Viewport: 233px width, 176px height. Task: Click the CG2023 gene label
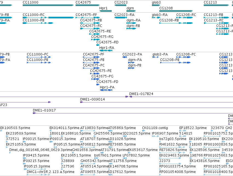[x=121, y=2]
